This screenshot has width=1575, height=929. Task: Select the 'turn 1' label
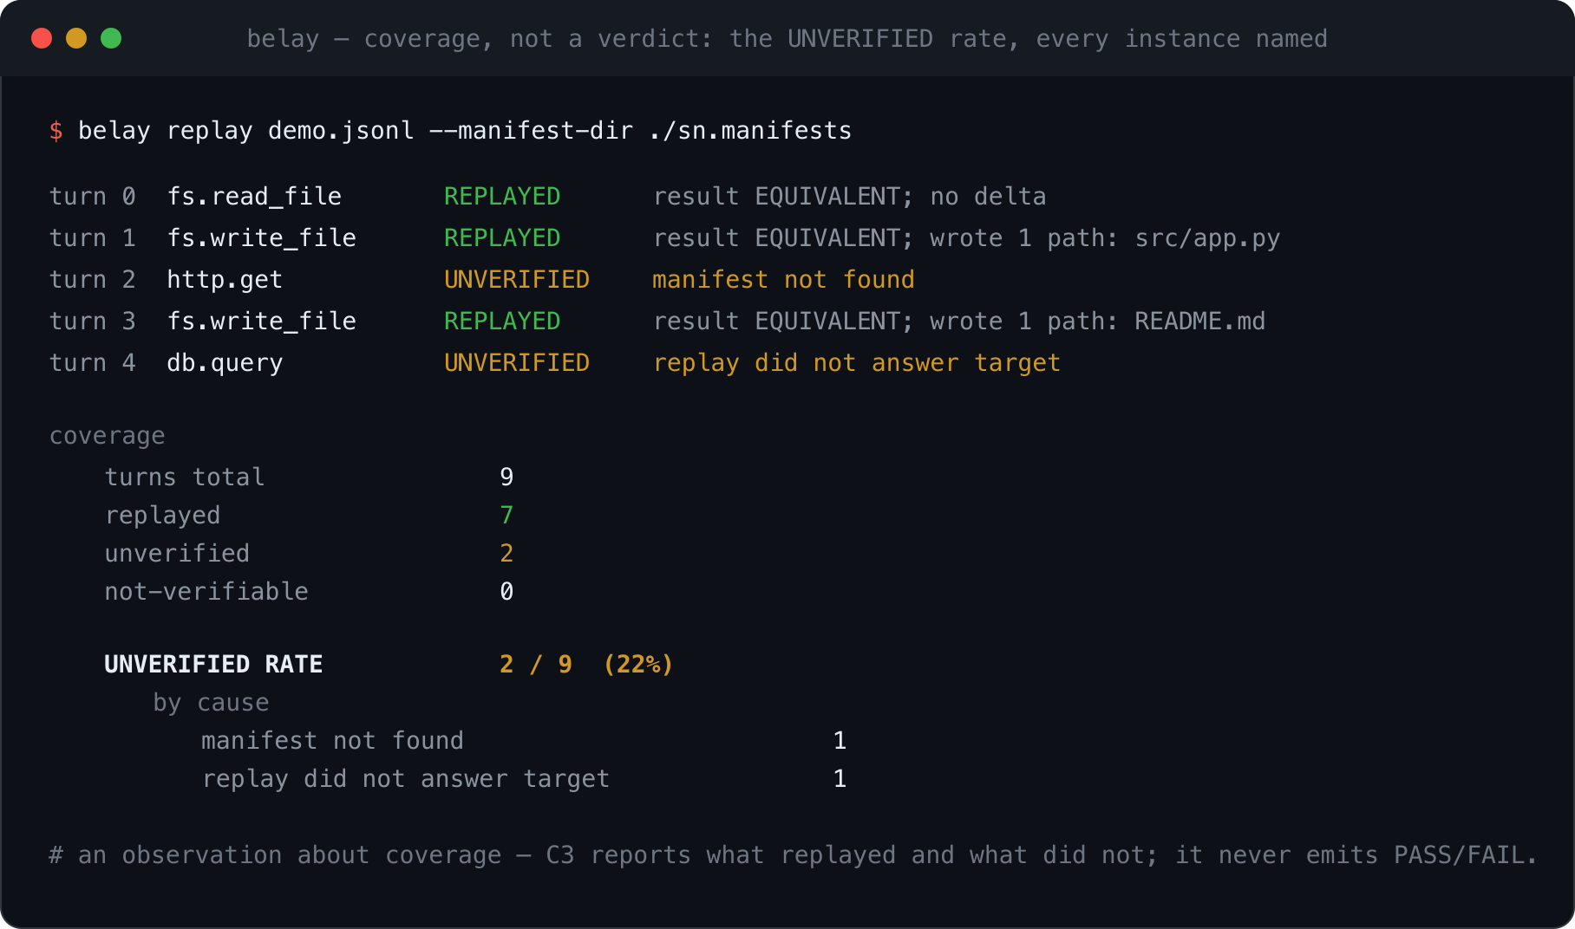click(93, 238)
